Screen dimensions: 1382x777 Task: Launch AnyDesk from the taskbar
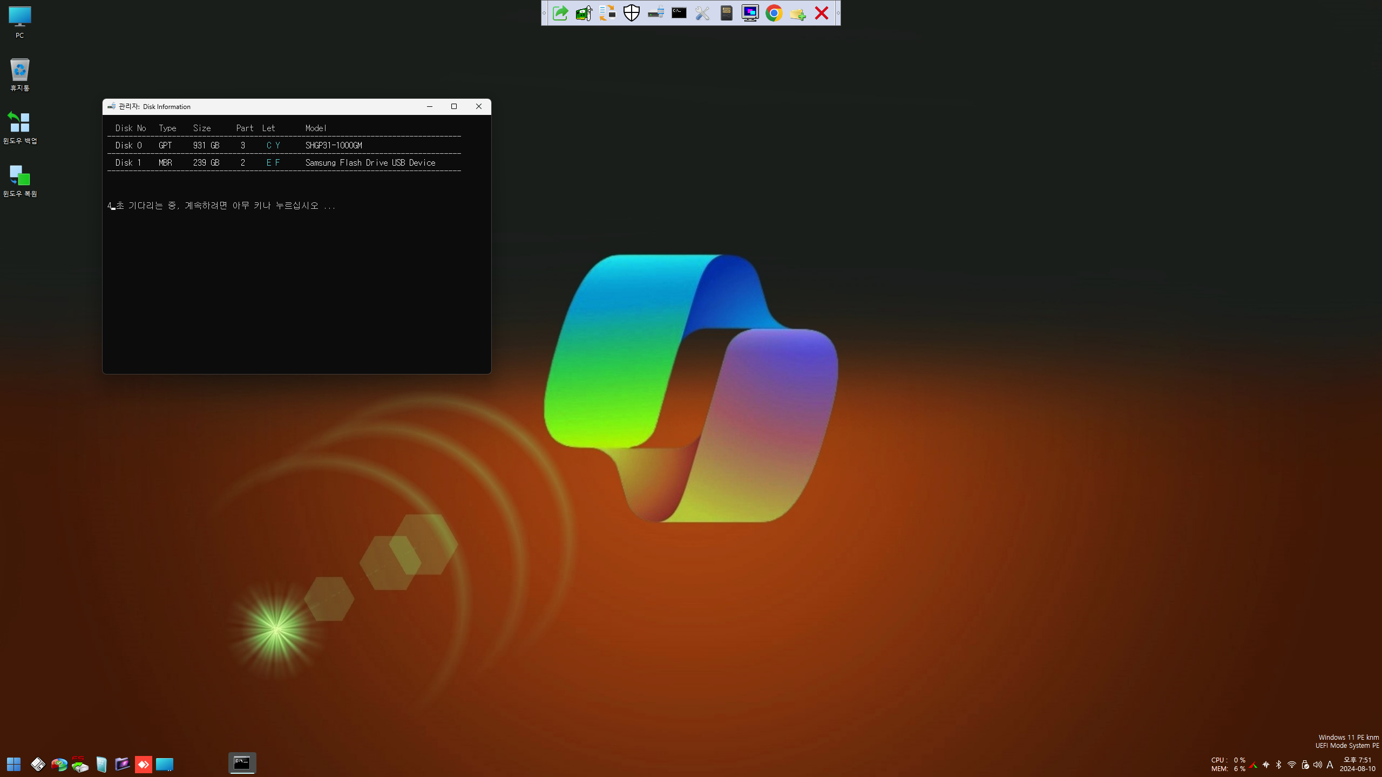click(x=143, y=764)
